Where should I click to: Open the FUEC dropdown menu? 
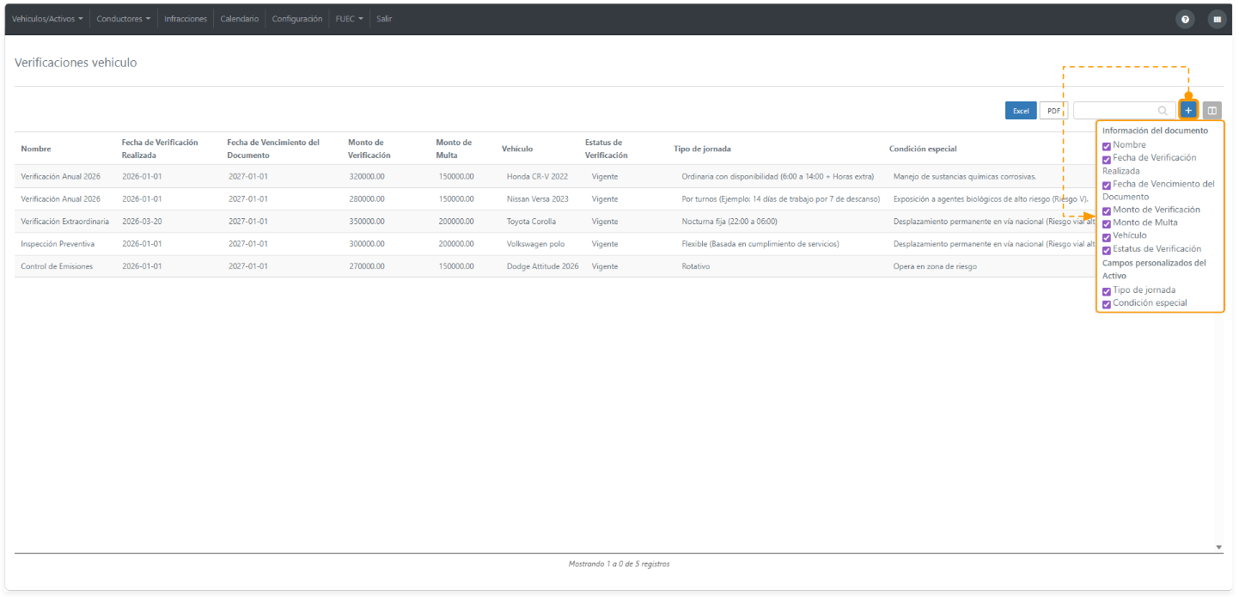click(349, 19)
